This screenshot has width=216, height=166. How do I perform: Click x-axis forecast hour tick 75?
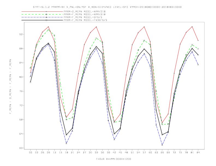(180, 152)
